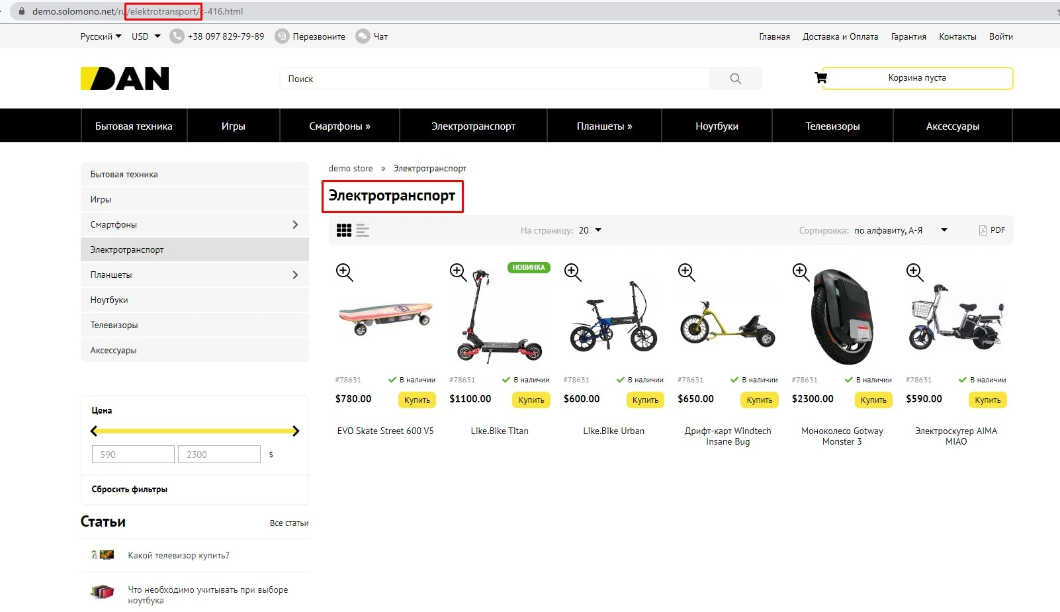Export product list as PDF
Screen dimensions: 1060x612
pos(991,230)
